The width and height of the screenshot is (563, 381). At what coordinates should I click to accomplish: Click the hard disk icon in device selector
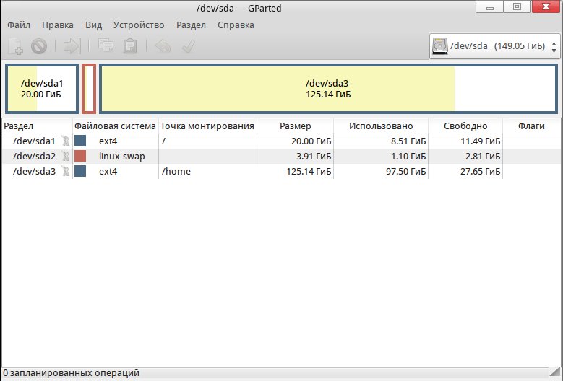click(x=440, y=46)
